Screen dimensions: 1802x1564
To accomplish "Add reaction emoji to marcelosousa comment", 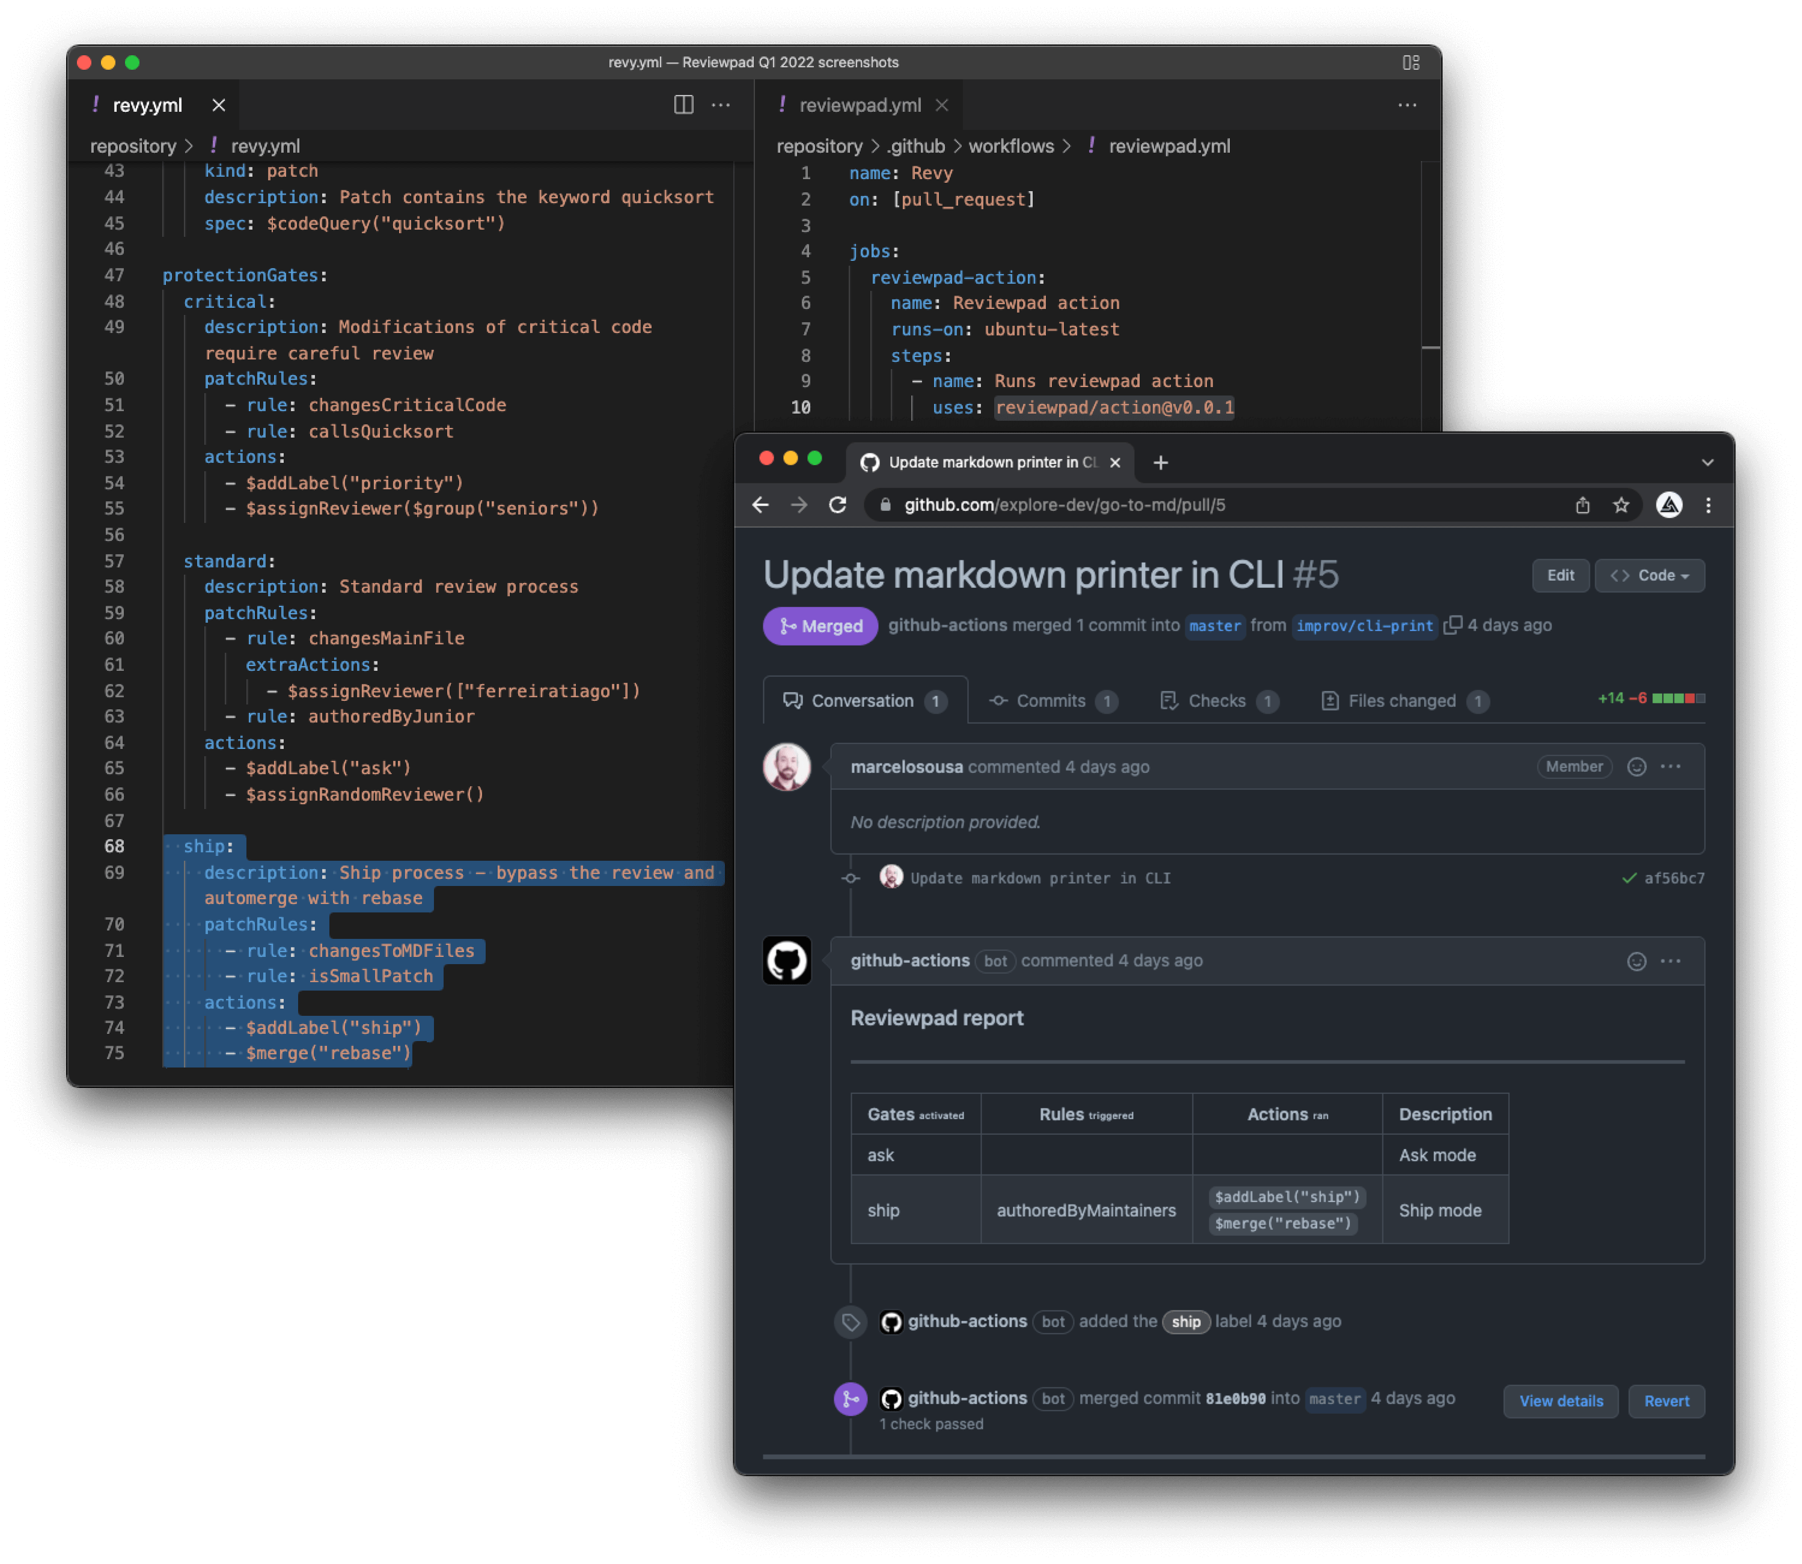I will (1636, 766).
